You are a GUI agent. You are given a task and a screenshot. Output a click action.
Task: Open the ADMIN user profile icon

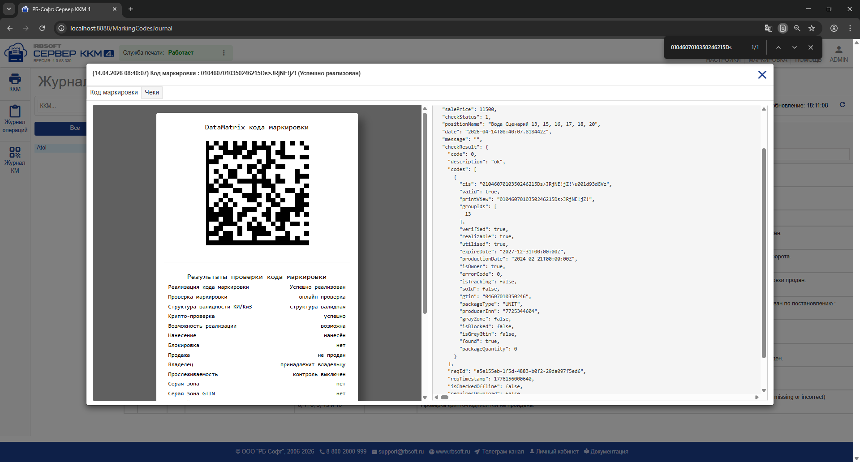(x=838, y=53)
